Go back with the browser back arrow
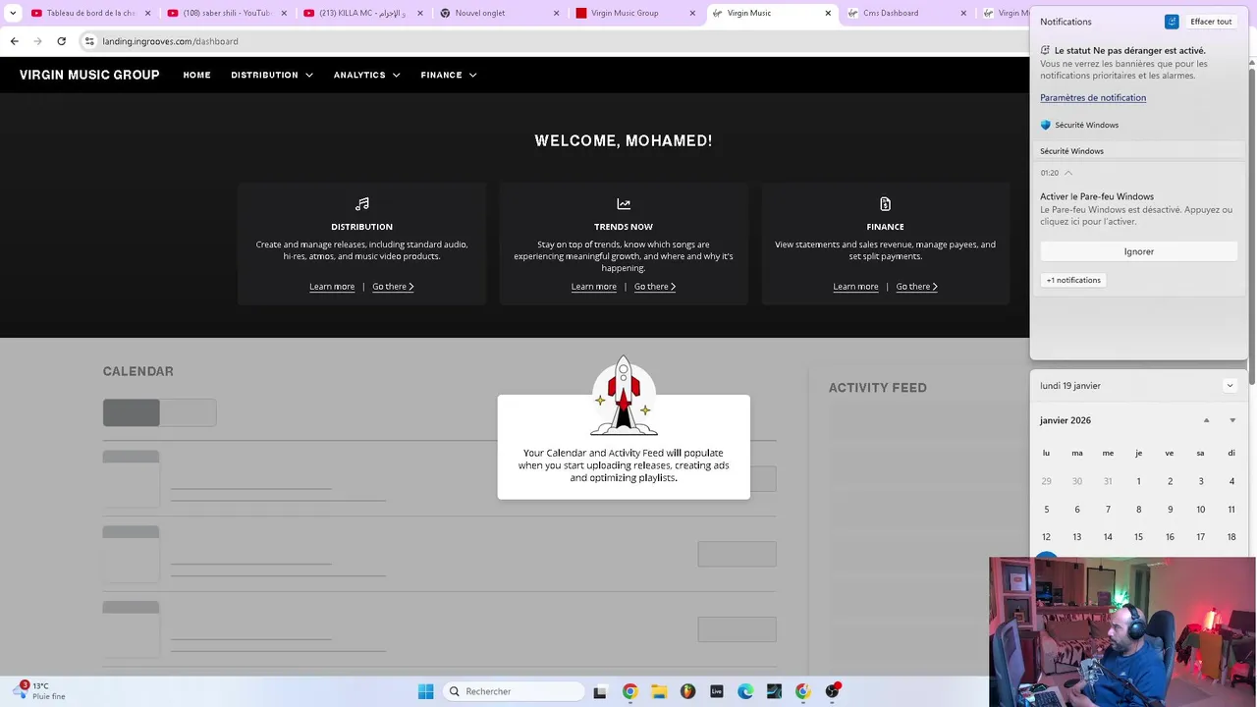 (14, 41)
